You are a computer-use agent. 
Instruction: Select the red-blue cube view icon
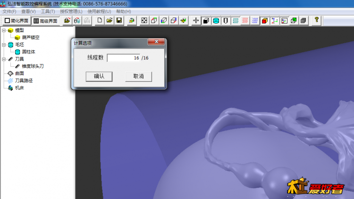(x=173, y=21)
